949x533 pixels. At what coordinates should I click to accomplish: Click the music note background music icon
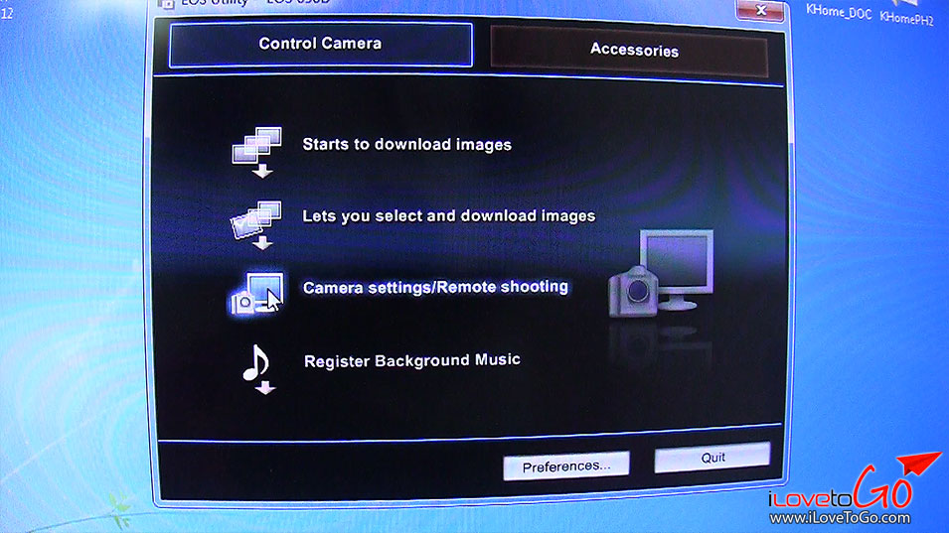click(259, 368)
